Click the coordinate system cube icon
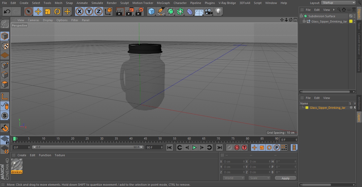Image resolution: width=362 pixels, height=187 pixels. coord(108,11)
